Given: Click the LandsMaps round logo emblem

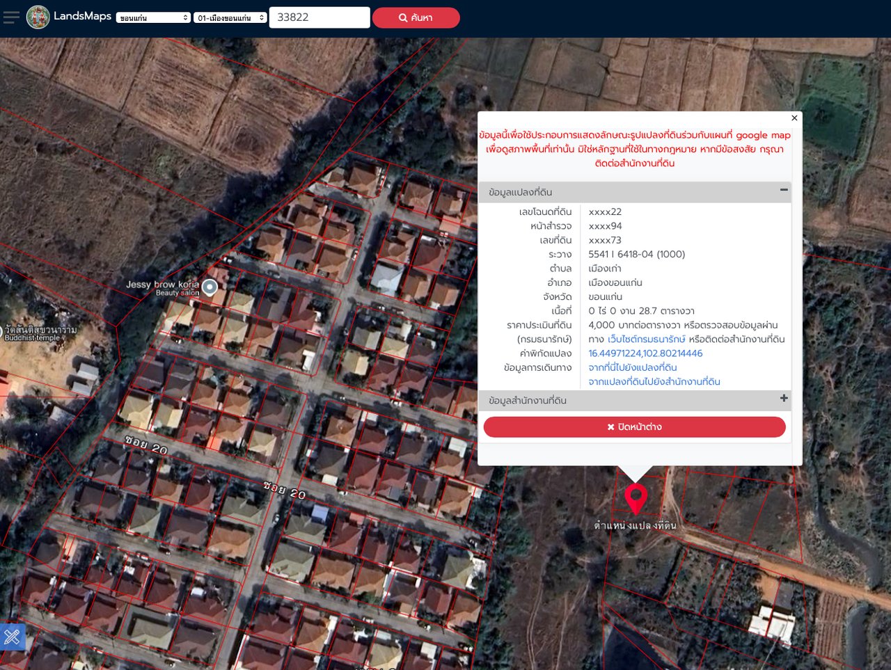Looking at the screenshot, I should [x=38, y=17].
